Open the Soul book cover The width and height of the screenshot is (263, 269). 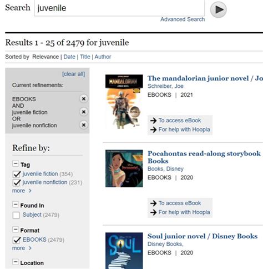click(x=124, y=251)
